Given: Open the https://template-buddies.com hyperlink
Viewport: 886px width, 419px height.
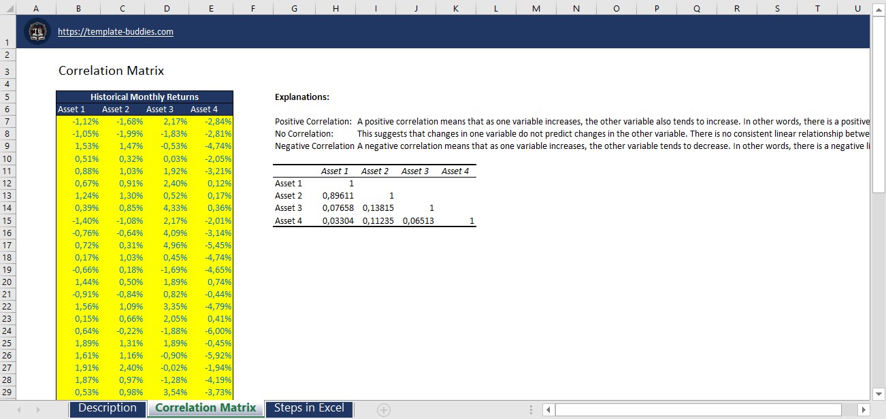Looking at the screenshot, I should [x=116, y=31].
